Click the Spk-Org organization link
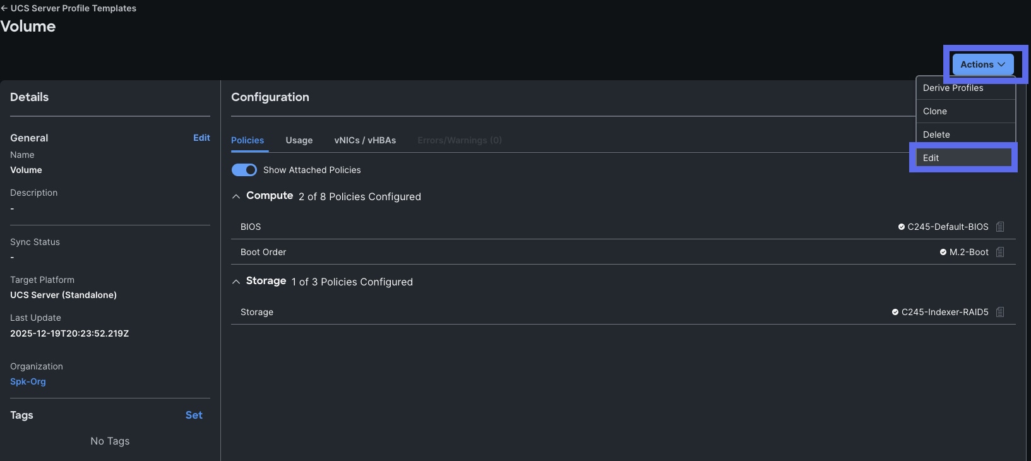This screenshot has height=461, width=1031. point(28,381)
